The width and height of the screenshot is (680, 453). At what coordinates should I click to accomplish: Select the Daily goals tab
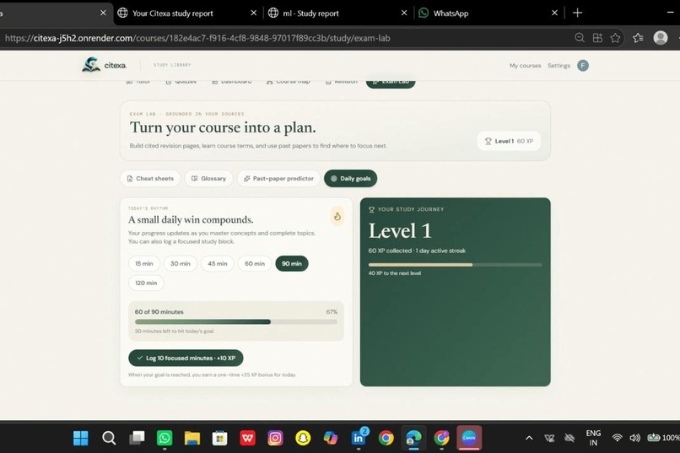350,179
